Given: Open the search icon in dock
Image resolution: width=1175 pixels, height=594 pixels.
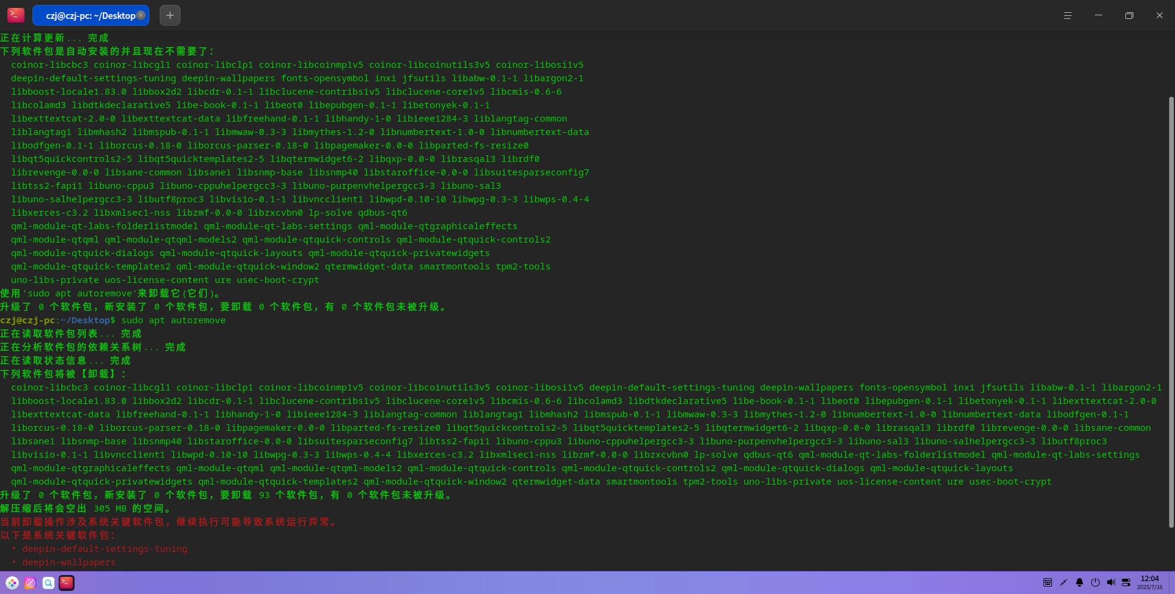Looking at the screenshot, I should coord(48,583).
